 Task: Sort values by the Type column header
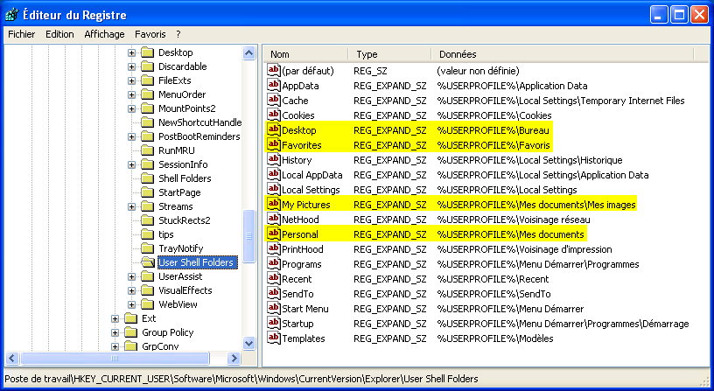389,54
